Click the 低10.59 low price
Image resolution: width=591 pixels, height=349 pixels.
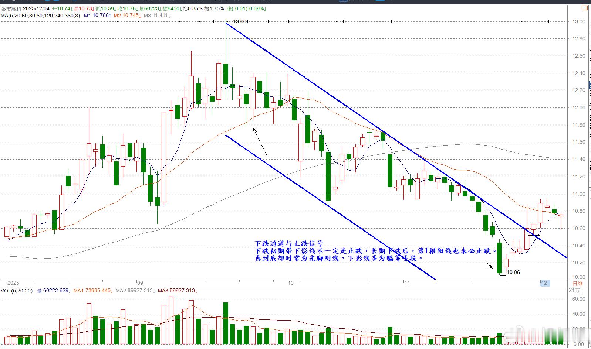coord(106,9)
